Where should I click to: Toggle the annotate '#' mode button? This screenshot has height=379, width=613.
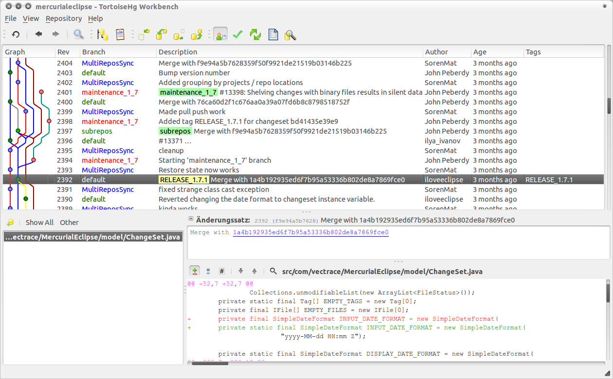pos(222,271)
